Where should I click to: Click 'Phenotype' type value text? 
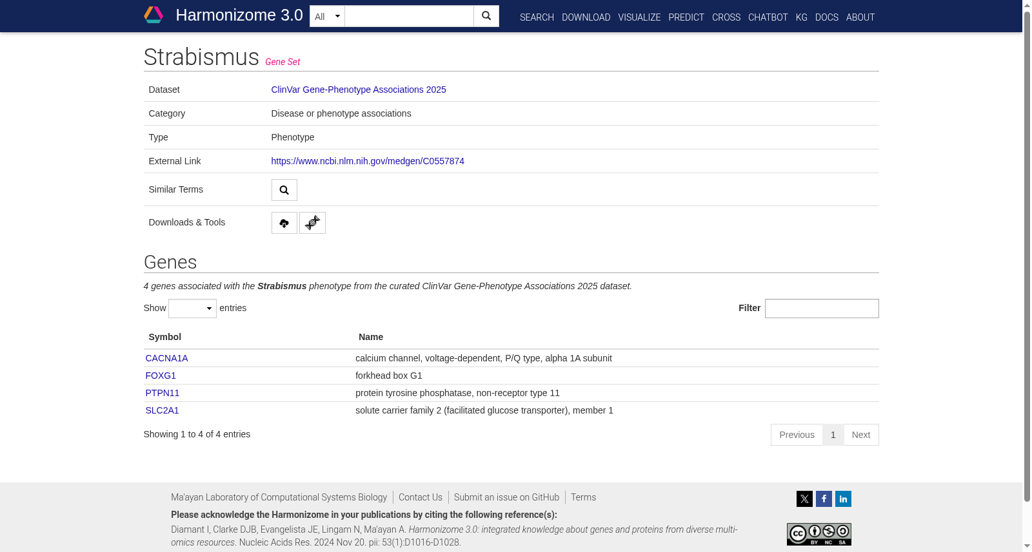point(293,137)
